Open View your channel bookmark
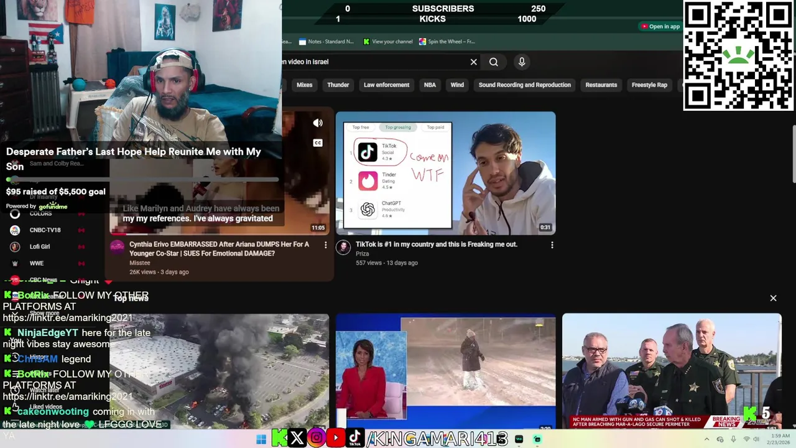This screenshot has width=796, height=448. pyautogui.click(x=387, y=42)
